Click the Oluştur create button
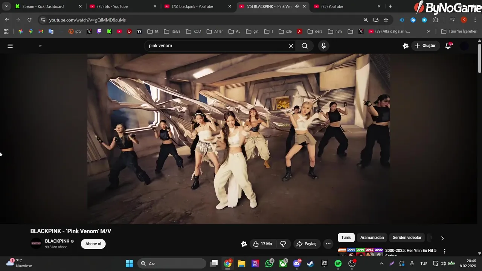The height and width of the screenshot is (271, 482). [425, 46]
